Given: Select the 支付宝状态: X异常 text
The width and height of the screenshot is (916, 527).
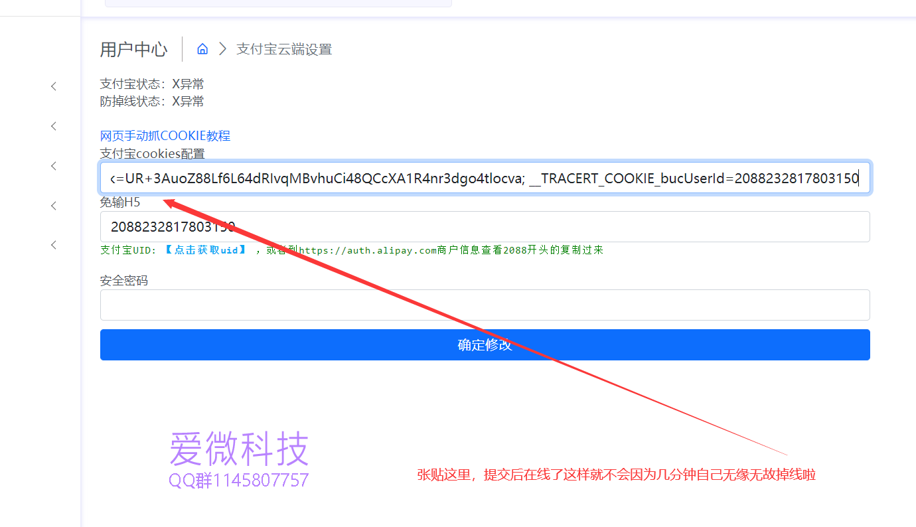Looking at the screenshot, I should click(152, 84).
